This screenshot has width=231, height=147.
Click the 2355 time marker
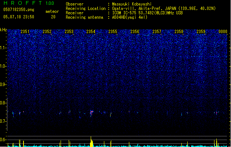(113, 32)
